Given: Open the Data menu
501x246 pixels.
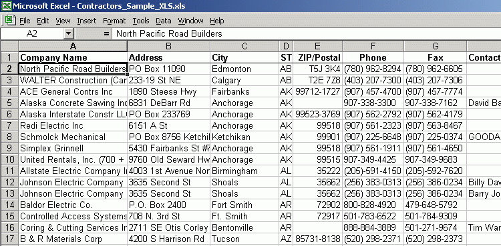Looking at the screenshot, I should pyautogui.click(x=164, y=21).
